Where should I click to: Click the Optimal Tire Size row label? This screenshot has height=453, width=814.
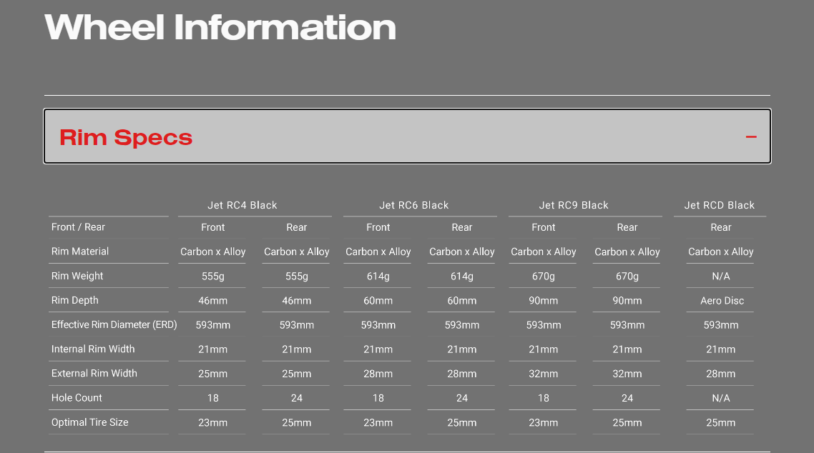(x=90, y=422)
